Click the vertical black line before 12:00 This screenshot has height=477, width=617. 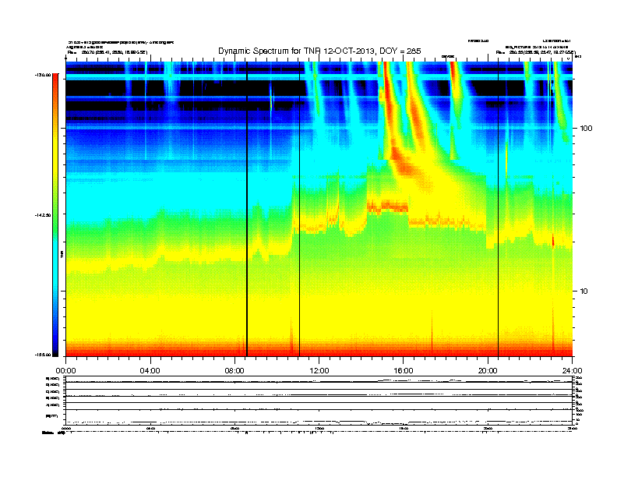pyautogui.click(x=299, y=209)
